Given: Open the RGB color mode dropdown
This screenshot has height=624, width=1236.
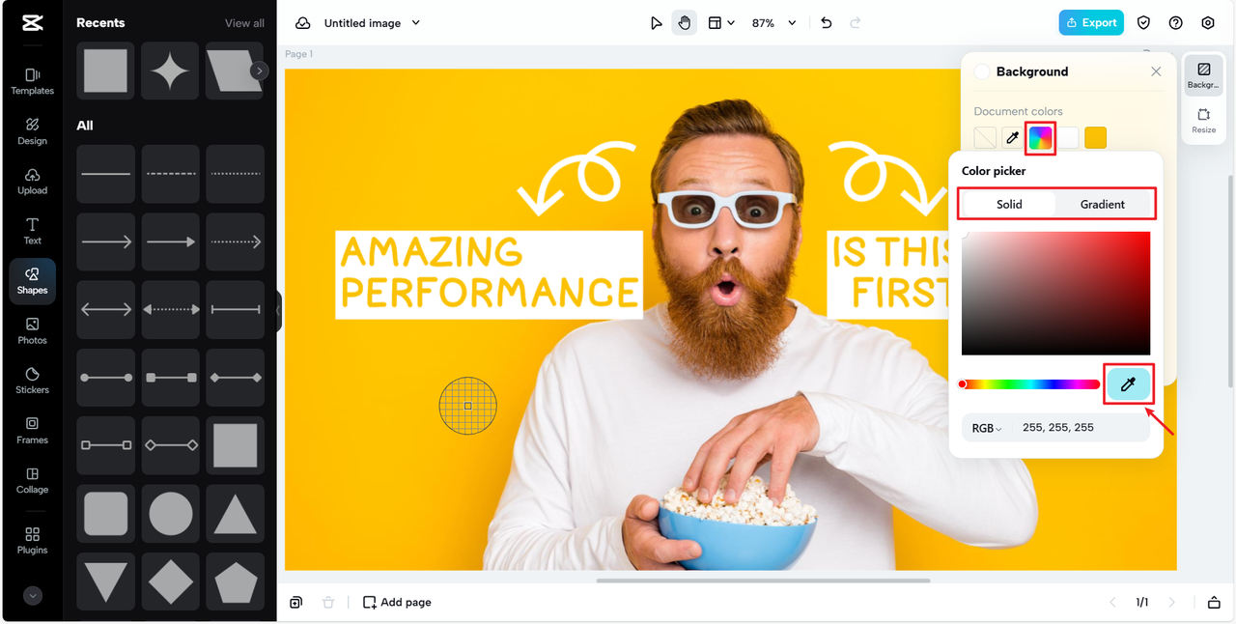Looking at the screenshot, I should point(987,428).
